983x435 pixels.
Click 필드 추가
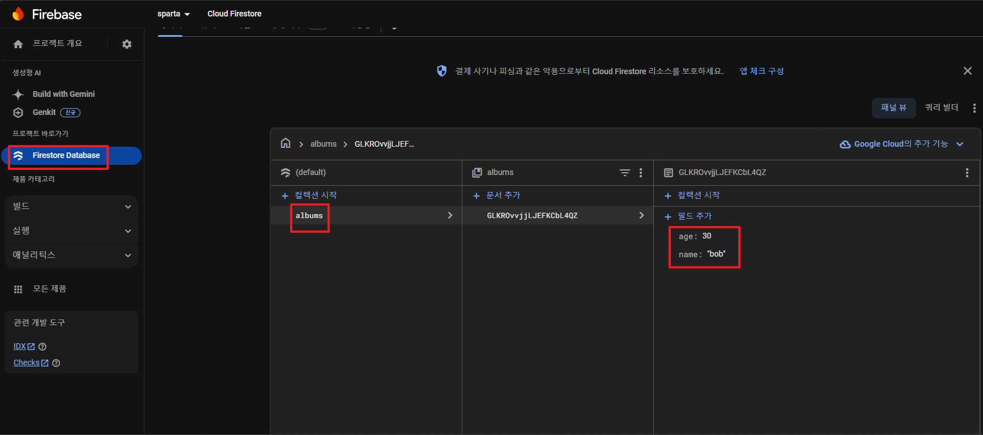(x=695, y=216)
